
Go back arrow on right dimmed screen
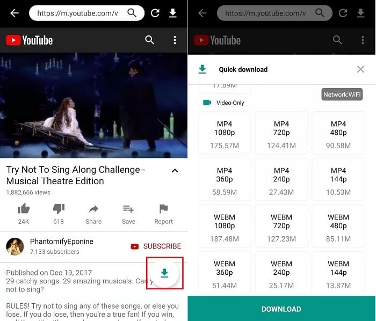[x=203, y=13]
